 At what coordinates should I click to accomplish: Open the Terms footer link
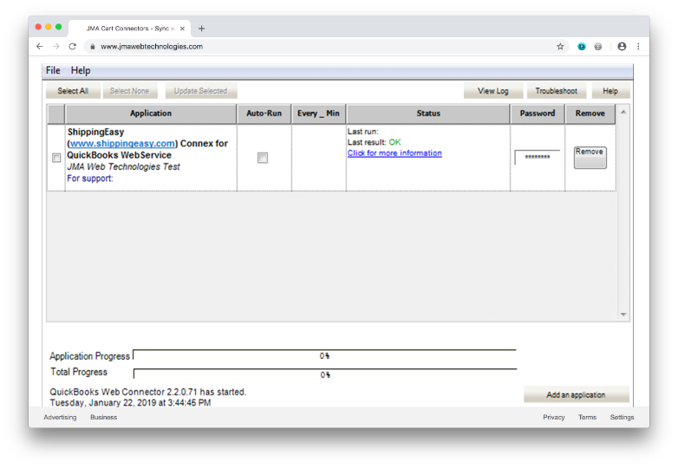coord(587,418)
